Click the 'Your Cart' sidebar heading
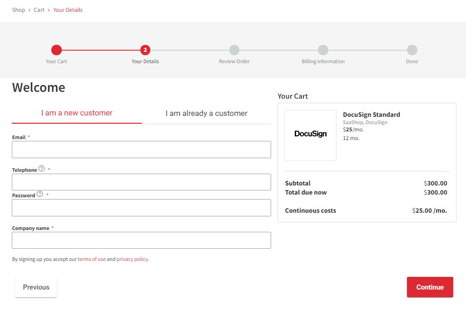 click(292, 96)
